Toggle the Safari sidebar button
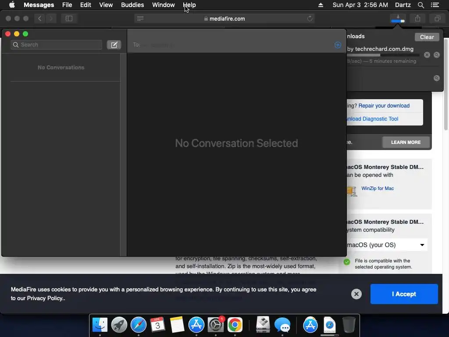449x337 pixels. coord(69,18)
